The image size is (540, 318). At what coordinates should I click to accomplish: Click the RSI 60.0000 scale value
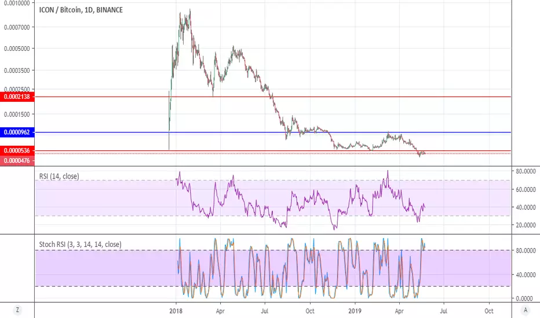526,190
